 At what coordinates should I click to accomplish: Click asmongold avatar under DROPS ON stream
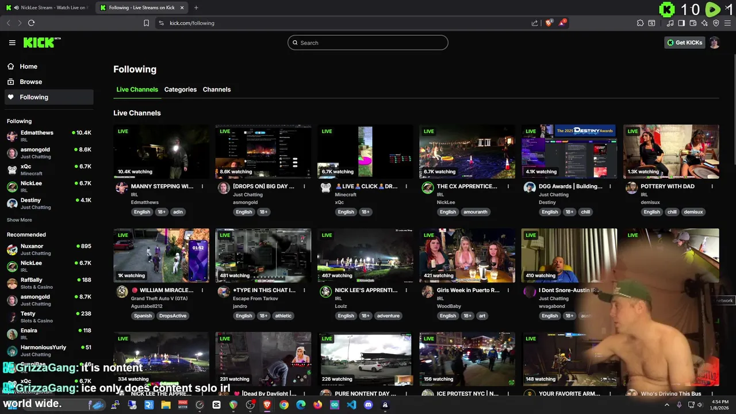click(224, 188)
